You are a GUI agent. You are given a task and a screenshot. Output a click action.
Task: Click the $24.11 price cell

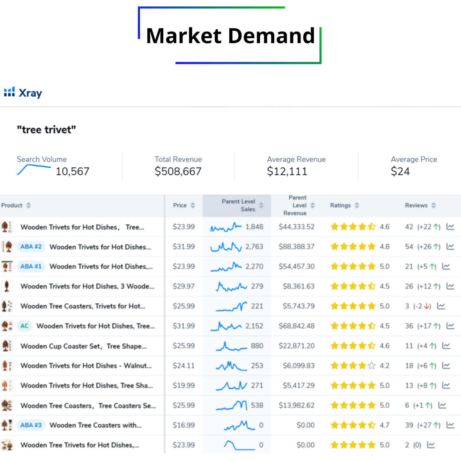[184, 366]
